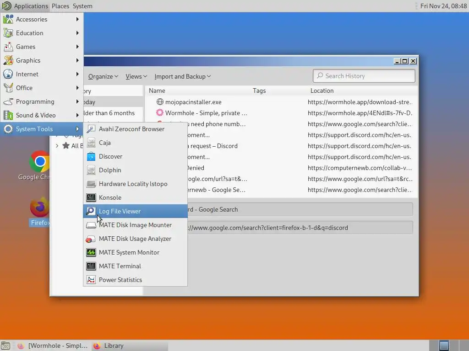Viewport: 469px width, 351px height.
Task: Select Power Statistics menu entry
Action: [135, 280]
